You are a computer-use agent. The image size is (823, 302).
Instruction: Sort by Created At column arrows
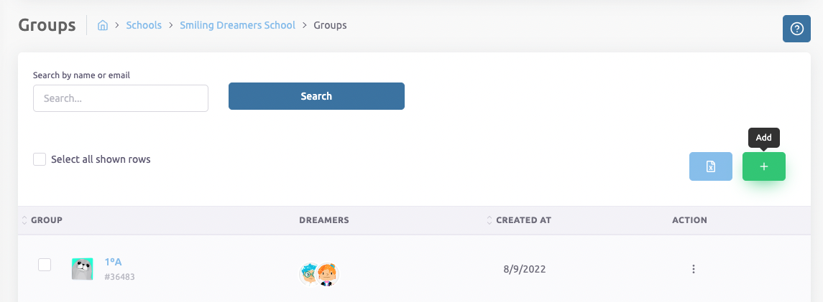coord(489,220)
